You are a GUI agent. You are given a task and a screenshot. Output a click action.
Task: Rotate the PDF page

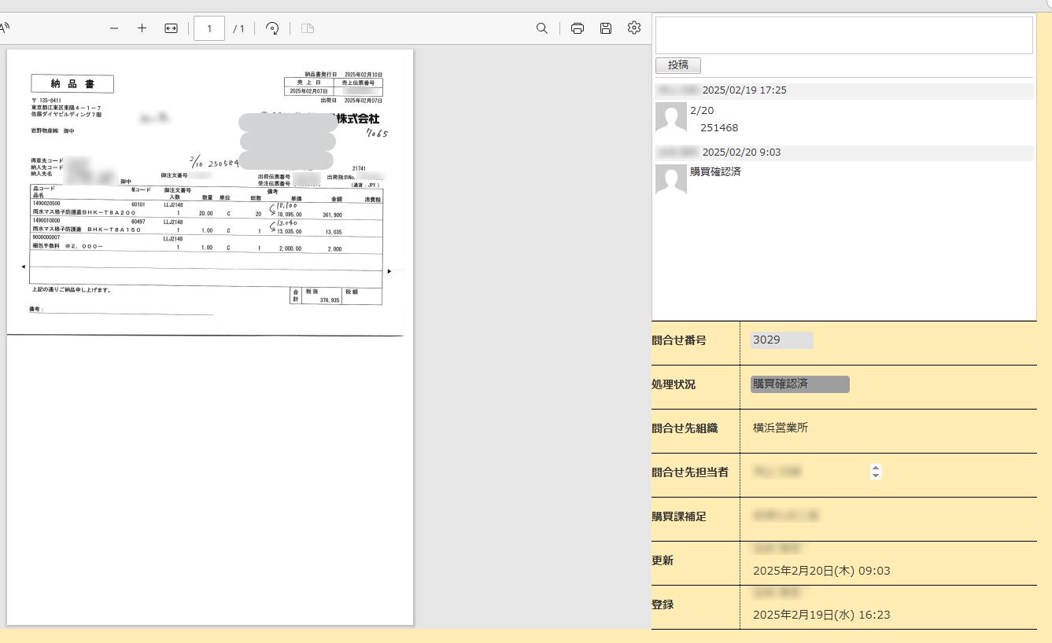click(272, 28)
